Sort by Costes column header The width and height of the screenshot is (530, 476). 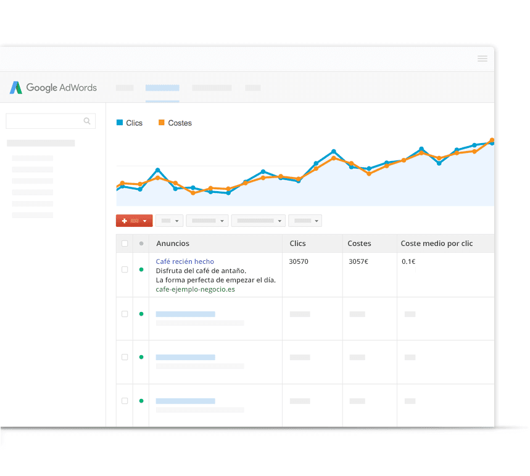click(359, 244)
